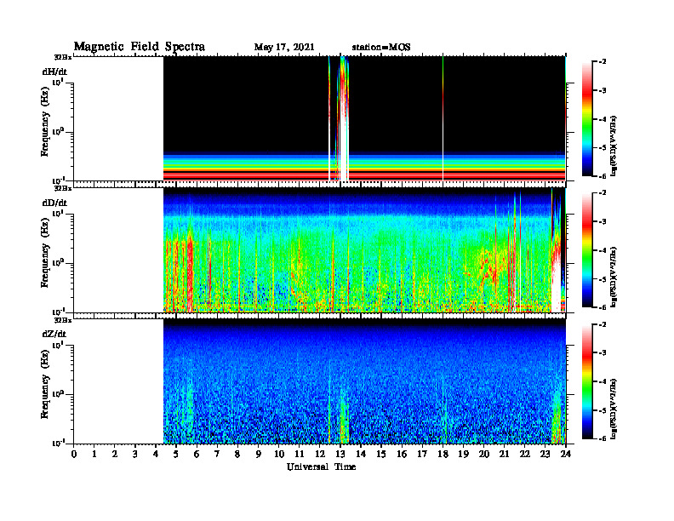674x521 pixels.
Task: Click the dZ/dt panel label
Action: (x=54, y=335)
